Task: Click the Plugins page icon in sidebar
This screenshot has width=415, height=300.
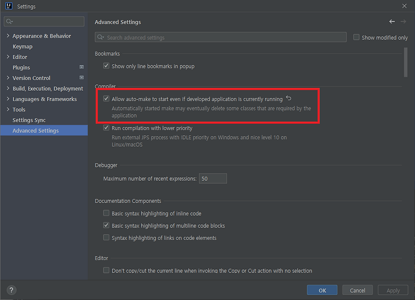Action: [82, 67]
